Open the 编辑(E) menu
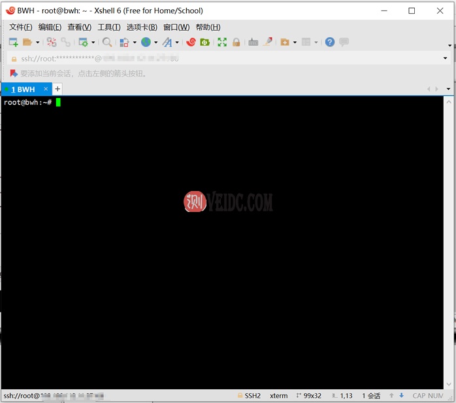The width and height of the screenshot is (456, 403). click(x=50, y=27)
